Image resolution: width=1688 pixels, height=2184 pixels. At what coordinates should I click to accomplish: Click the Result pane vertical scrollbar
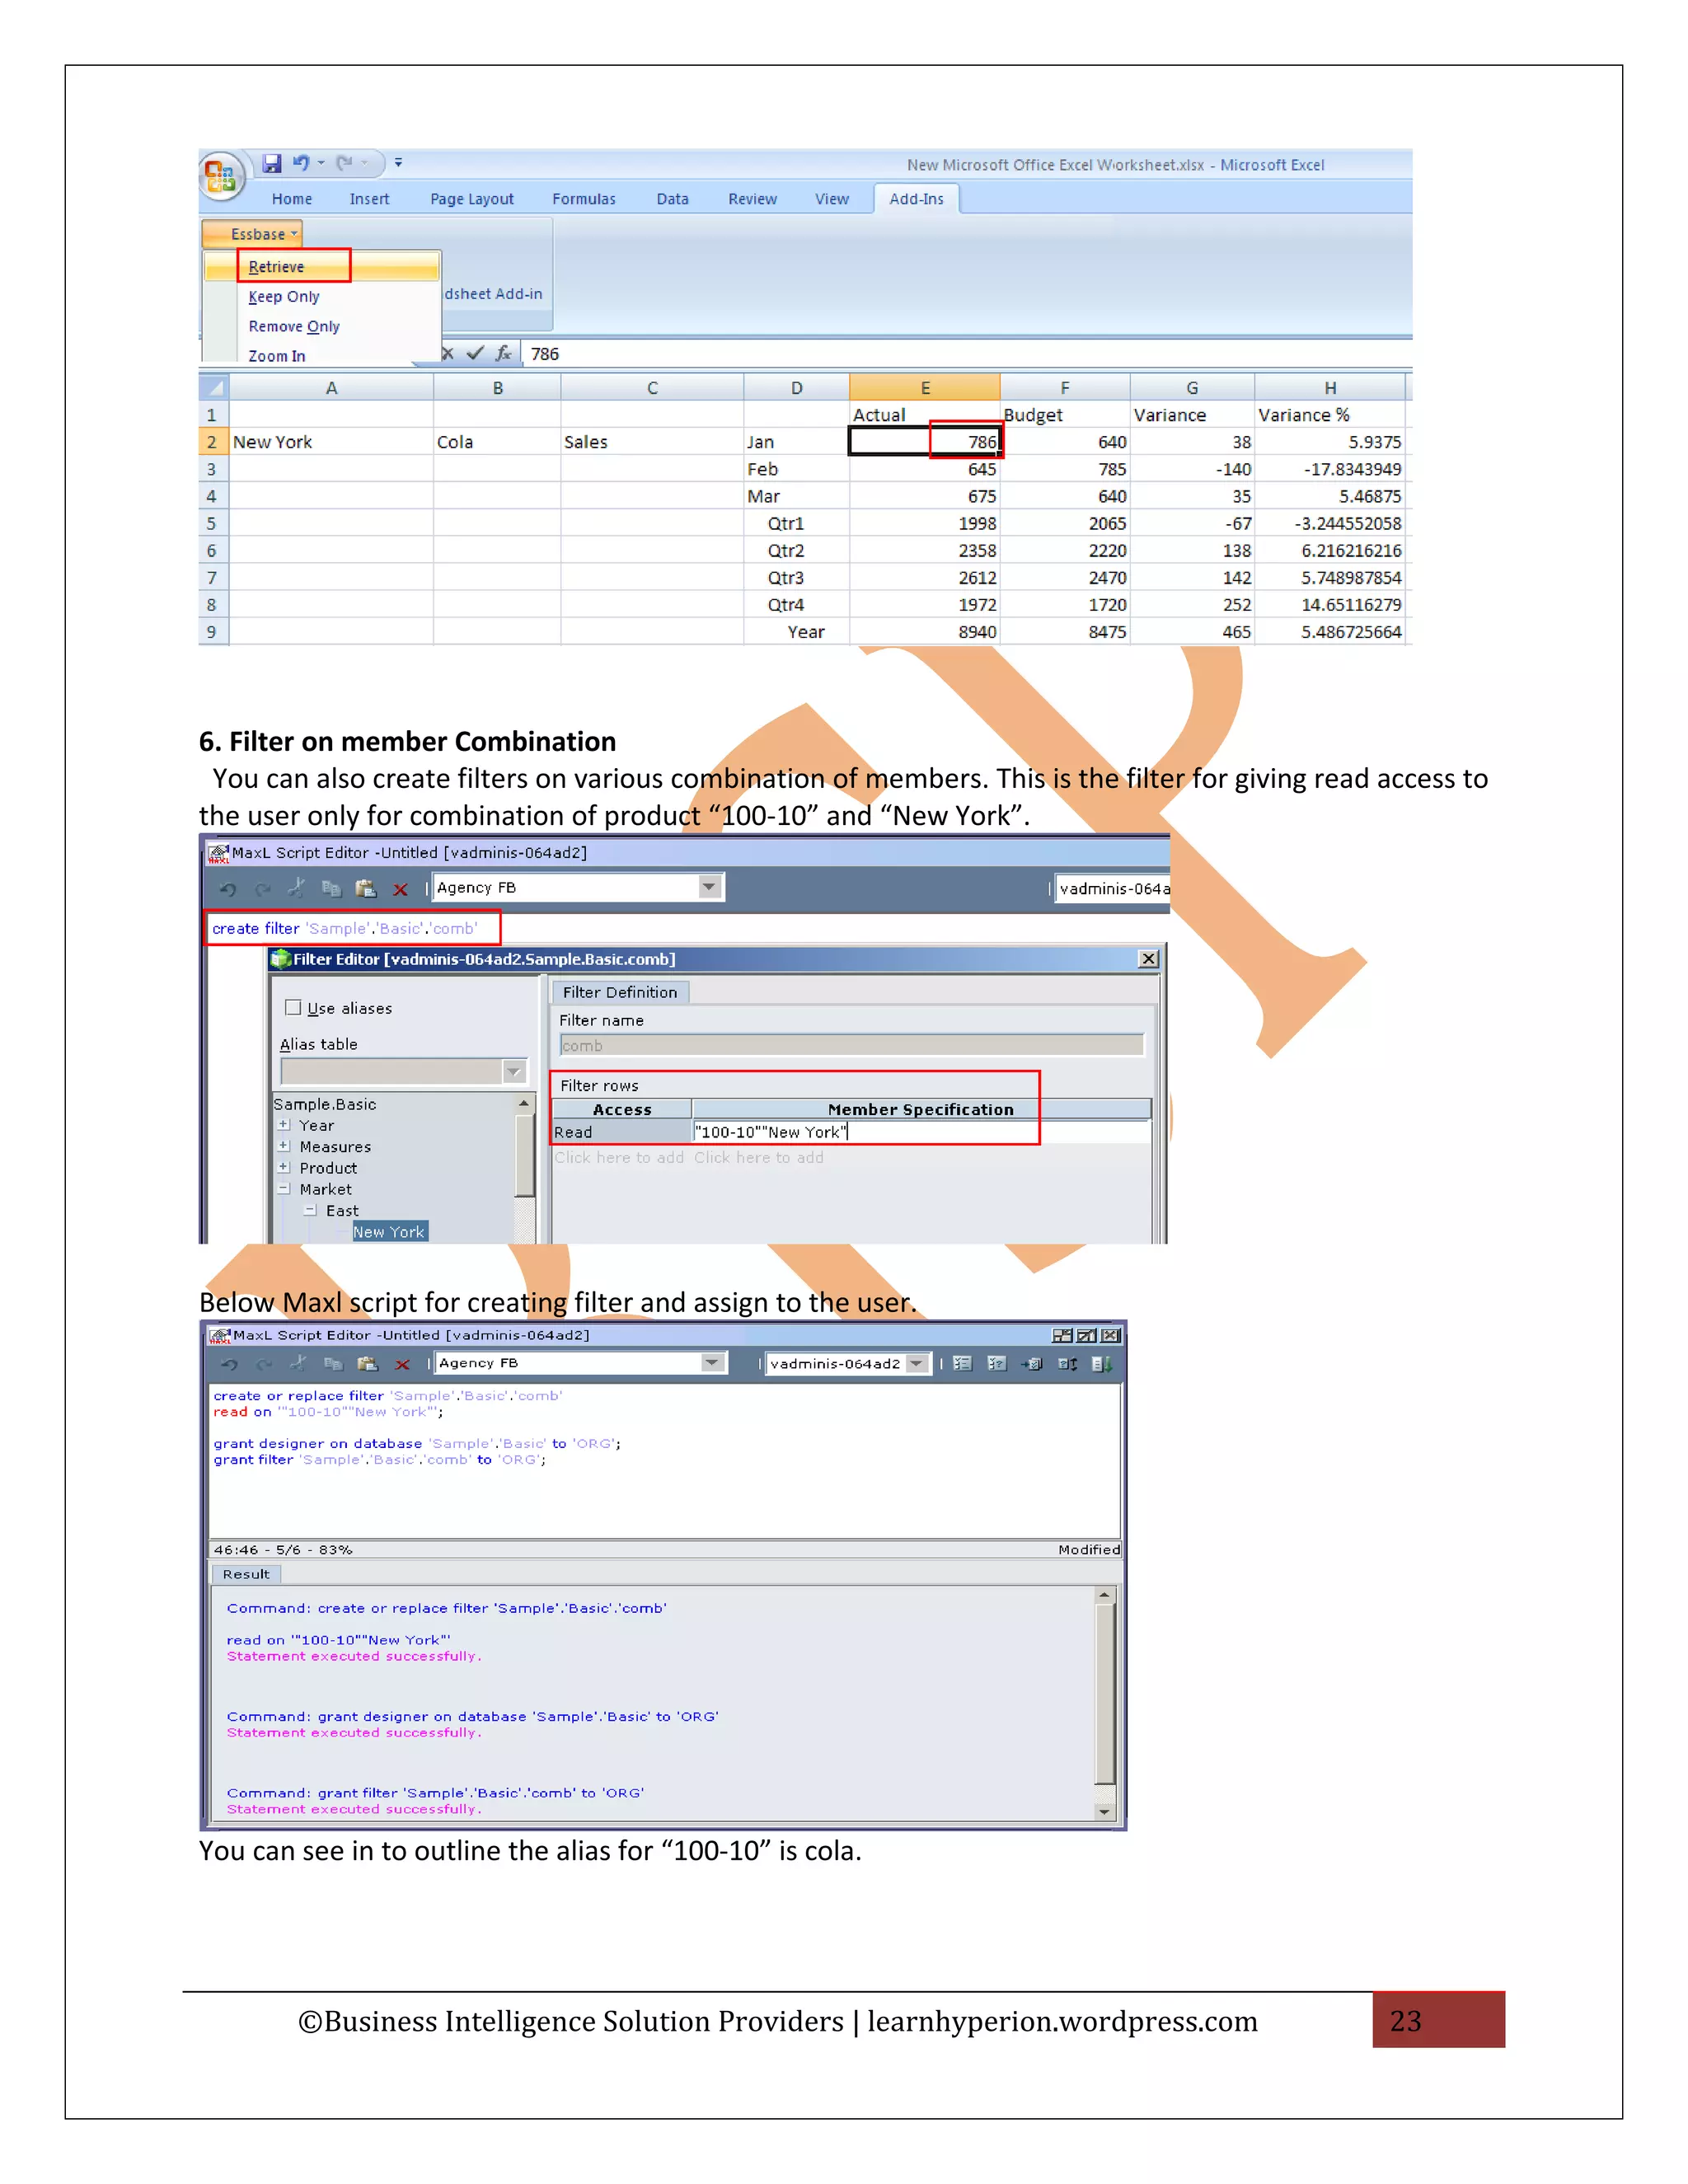click(1104, 1703)
